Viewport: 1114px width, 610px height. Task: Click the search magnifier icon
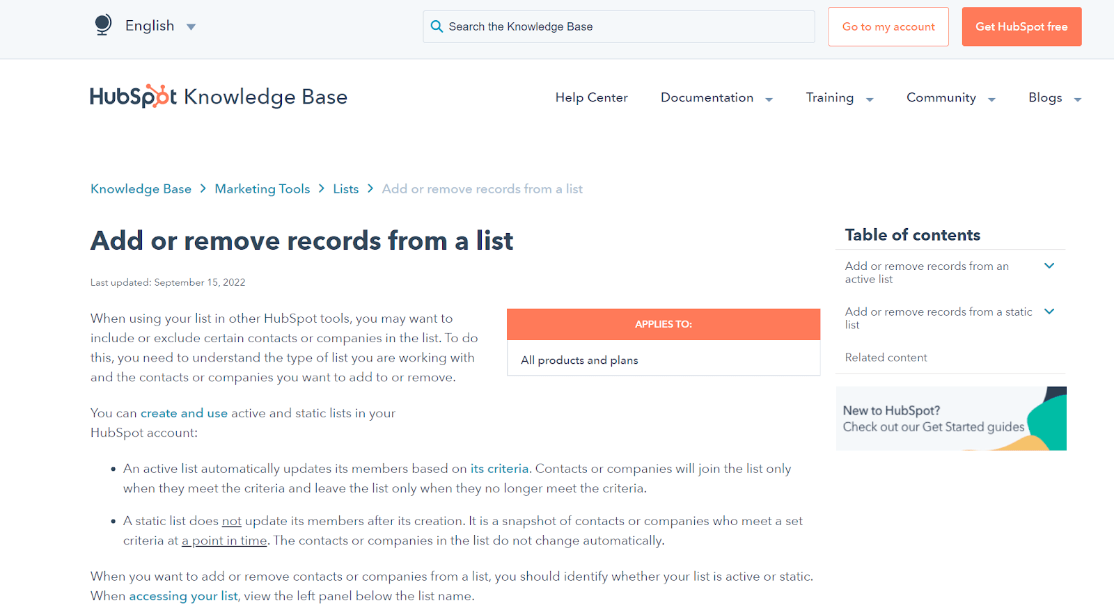pos(437,26)
